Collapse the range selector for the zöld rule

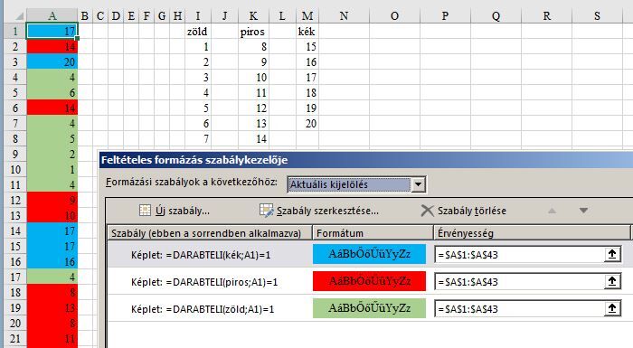612,308
